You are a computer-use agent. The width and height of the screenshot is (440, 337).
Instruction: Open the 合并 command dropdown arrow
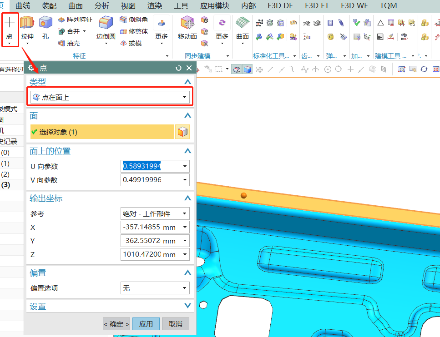pos(84,31)
